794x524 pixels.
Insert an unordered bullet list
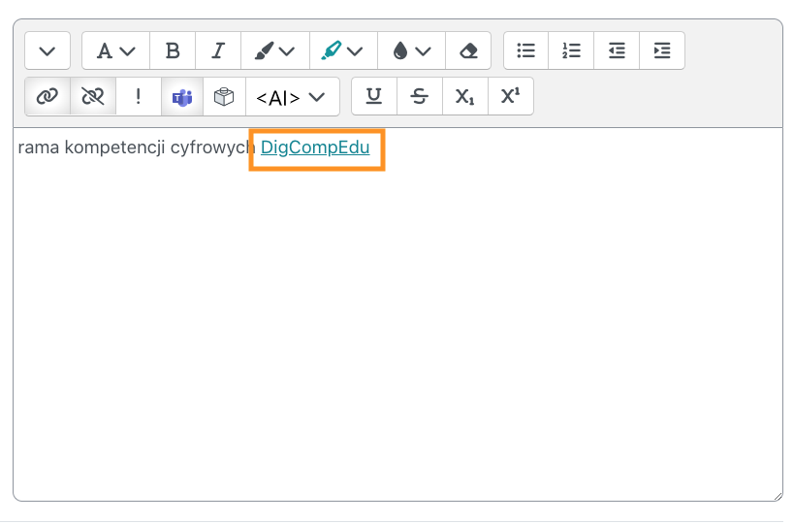click(x=526, y=50)
